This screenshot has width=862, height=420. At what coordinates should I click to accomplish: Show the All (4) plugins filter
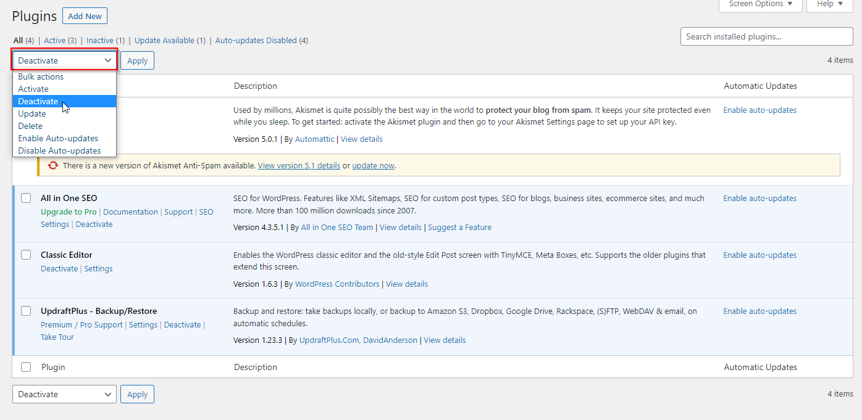click(x=23, y=41)
